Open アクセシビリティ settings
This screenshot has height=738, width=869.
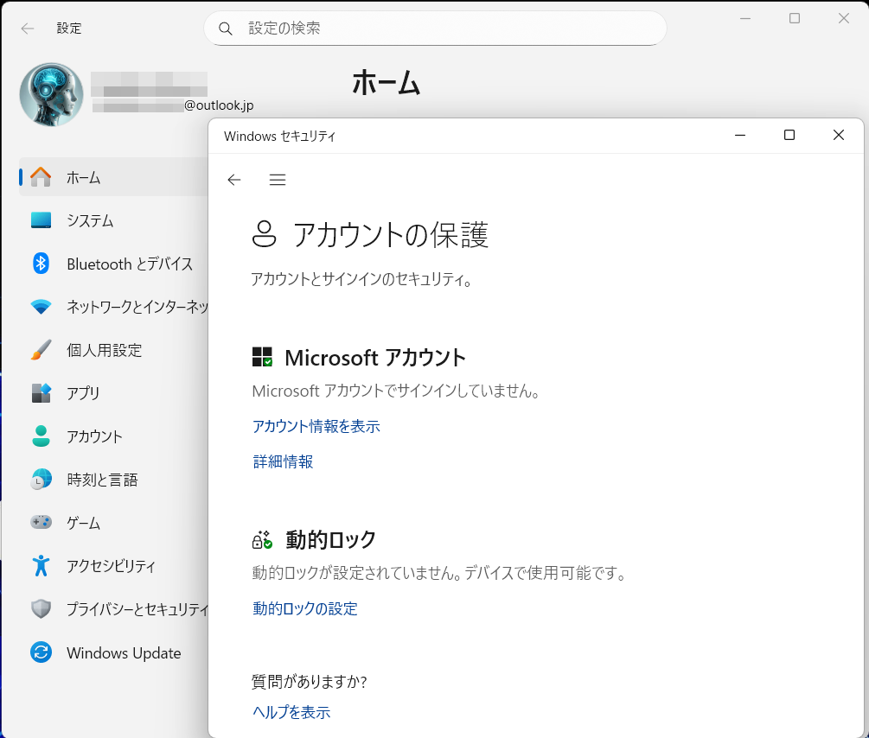pyautogui.click(x=111, y=566)
